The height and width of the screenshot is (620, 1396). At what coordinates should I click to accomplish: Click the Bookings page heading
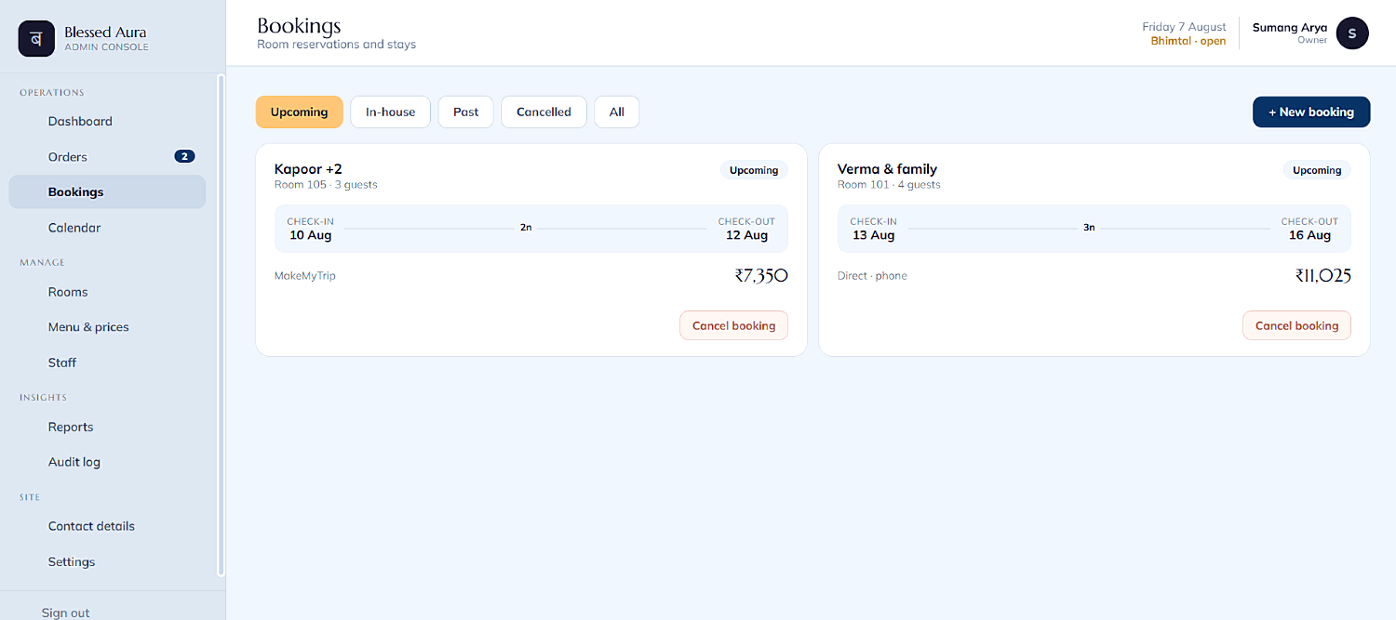pyautogui.click(x=299, y=26)
